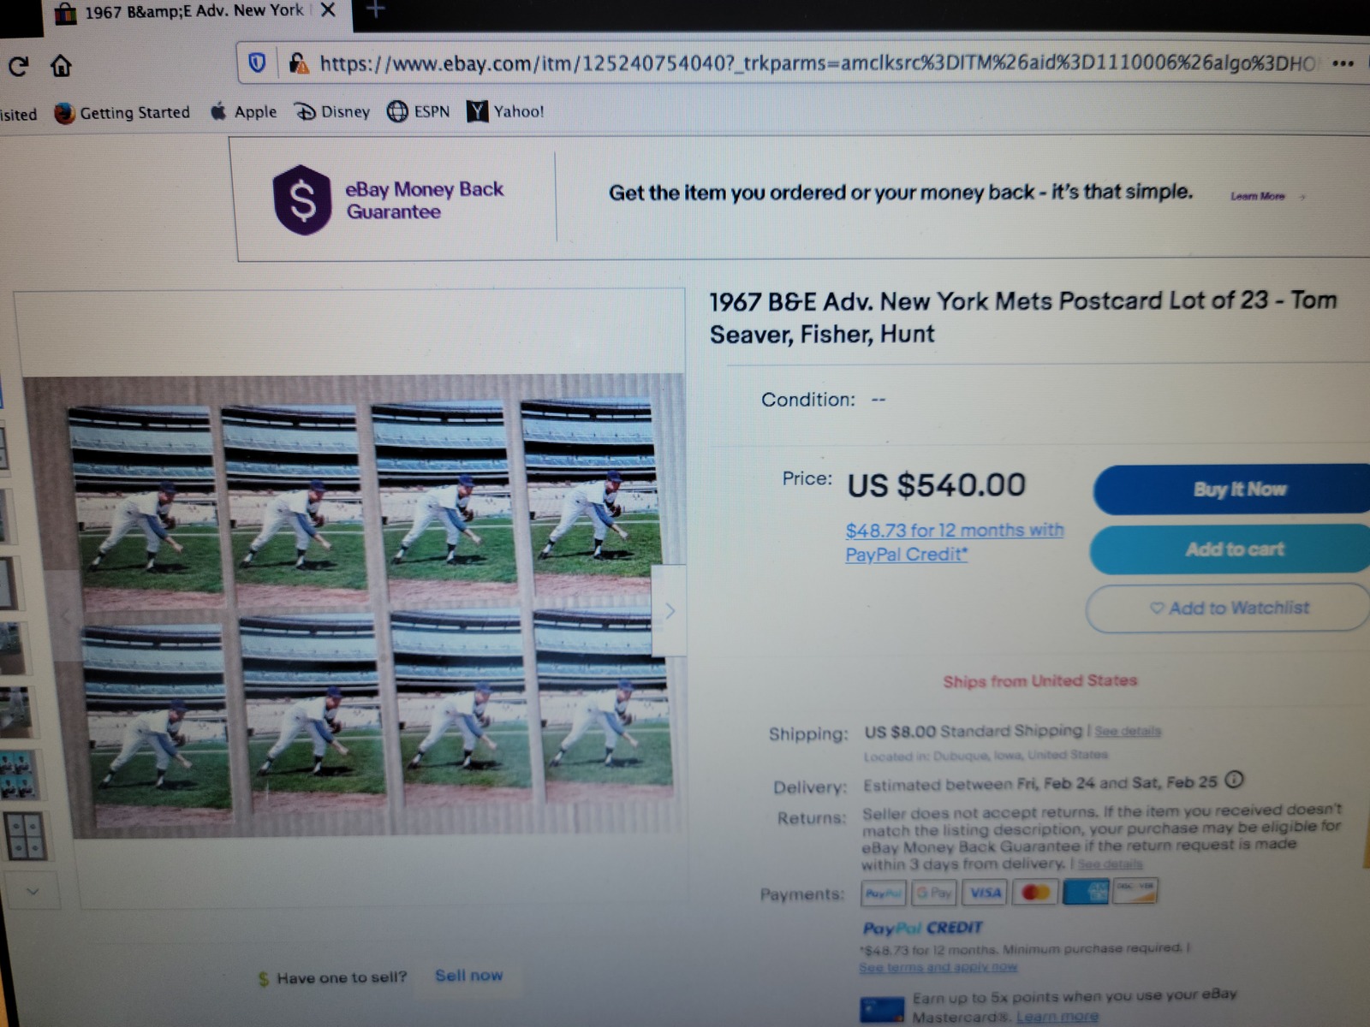Open the tracking protection shield icon
The height and width of the screenshot is (1027, 1370).
[x=257, y=62]
